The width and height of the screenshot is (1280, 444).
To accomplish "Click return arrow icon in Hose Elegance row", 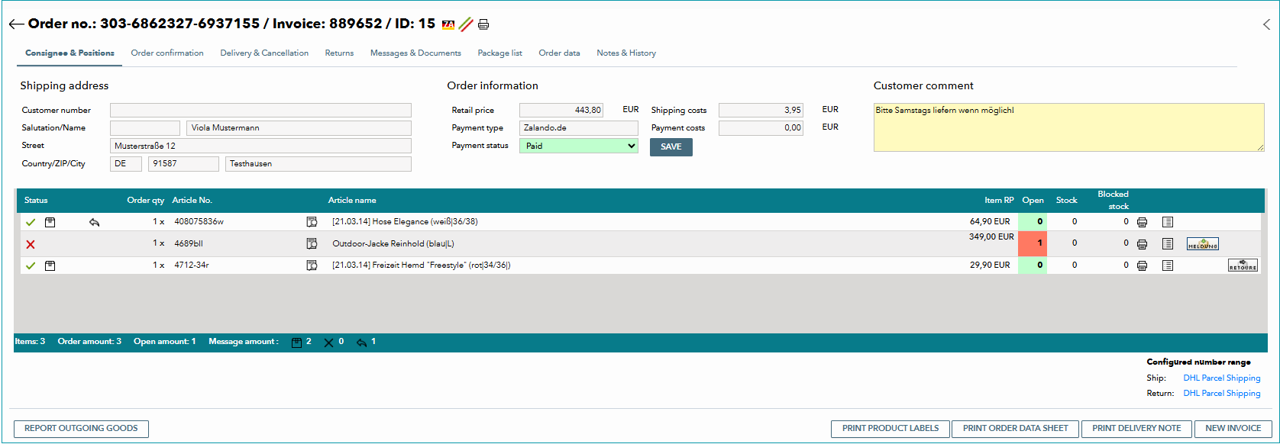I will 94,222.
